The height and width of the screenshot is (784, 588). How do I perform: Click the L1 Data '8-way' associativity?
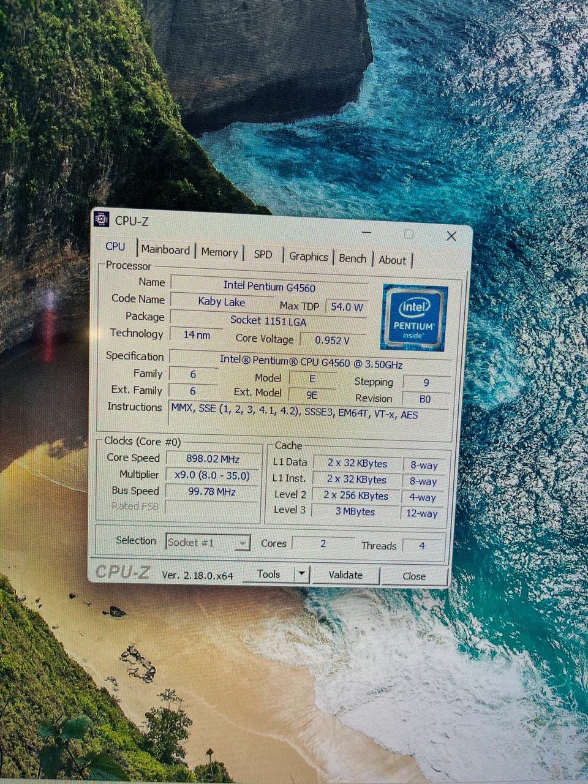click(424, 466)
